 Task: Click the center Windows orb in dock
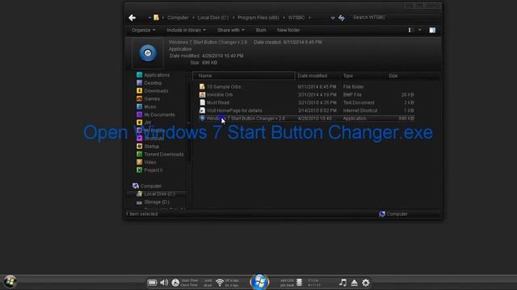point(259,282)
